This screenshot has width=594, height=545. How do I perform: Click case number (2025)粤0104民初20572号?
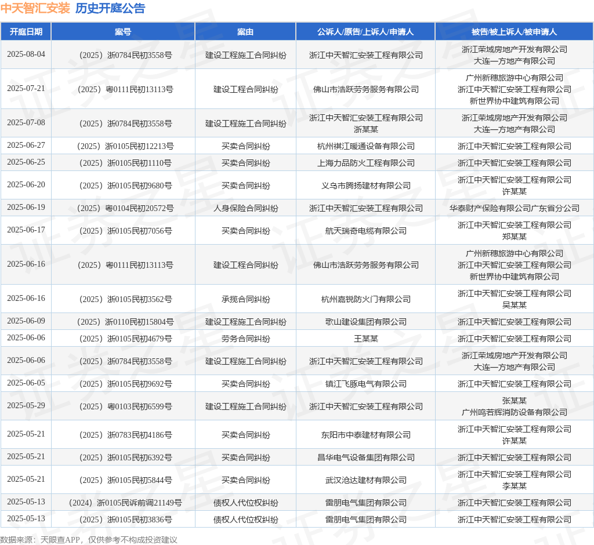(x=125, y=208)
